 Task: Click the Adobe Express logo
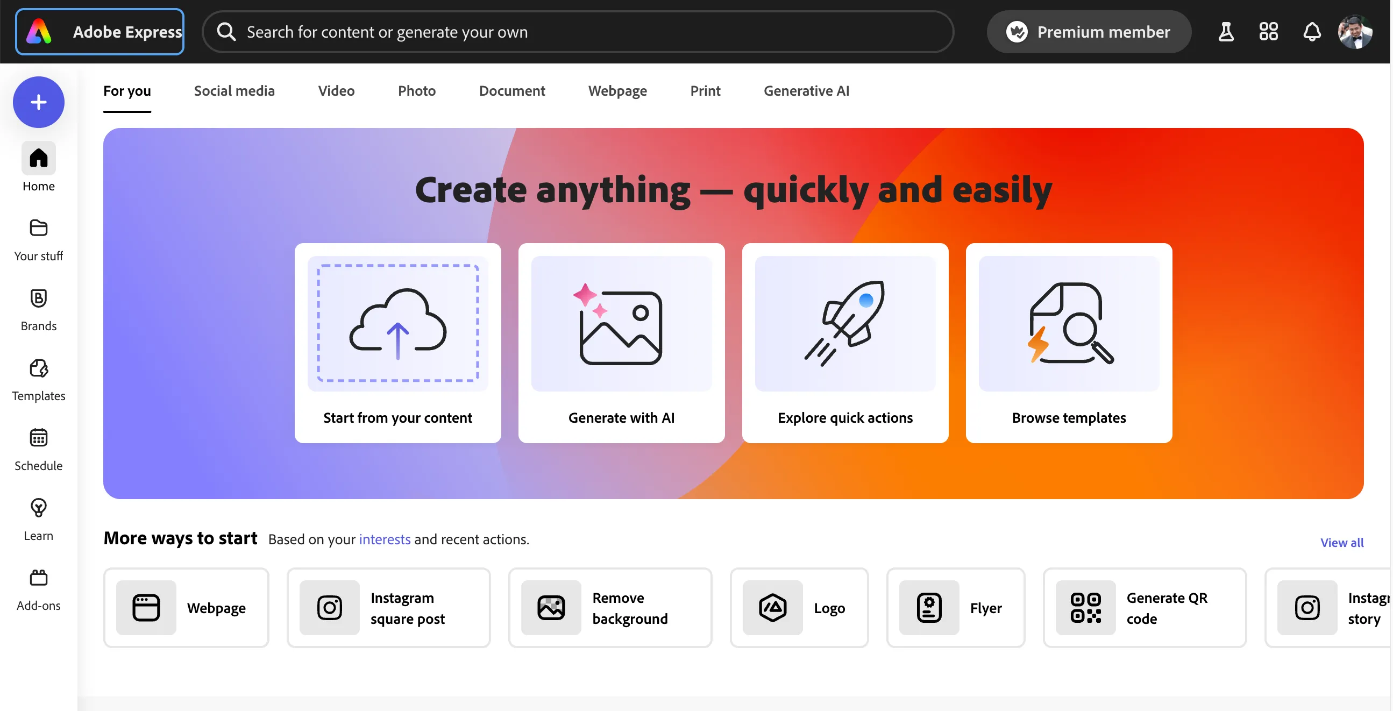[39, 32]
